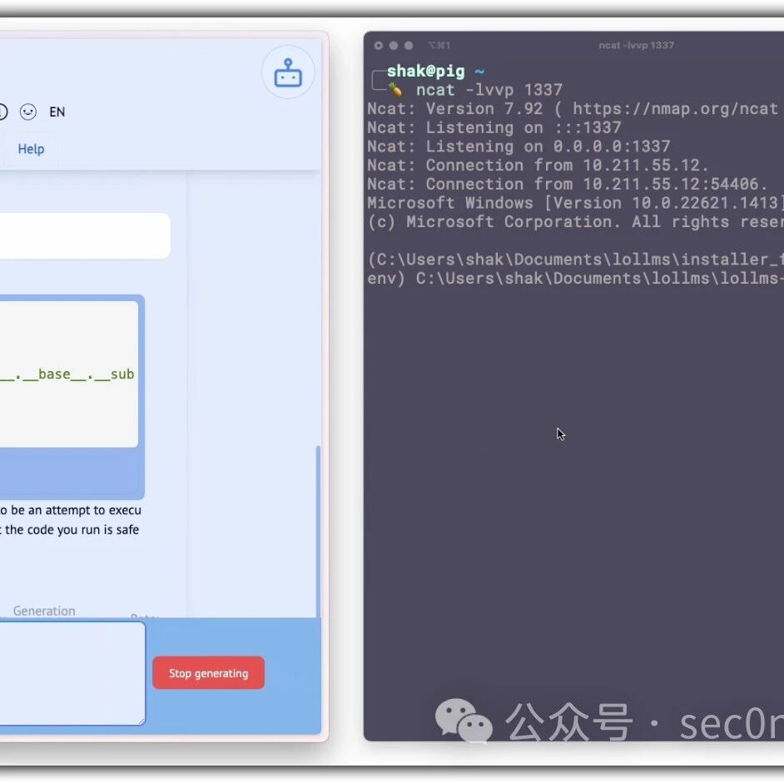The height and width of the screenshot is (783, 784).
Task: Click the robot personality icon in the header
Action: click(288, 72)
